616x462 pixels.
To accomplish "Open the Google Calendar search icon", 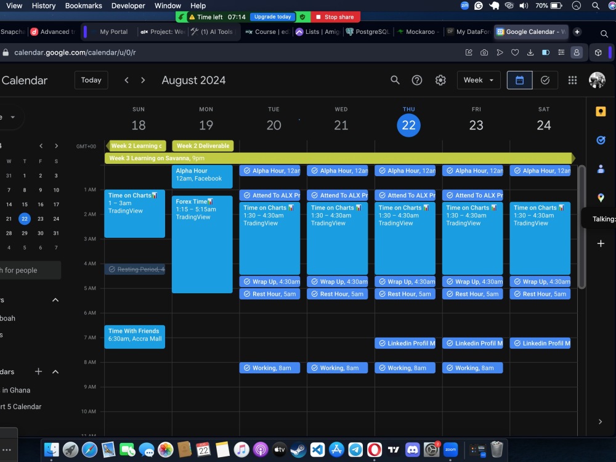I will coord(395,80).
